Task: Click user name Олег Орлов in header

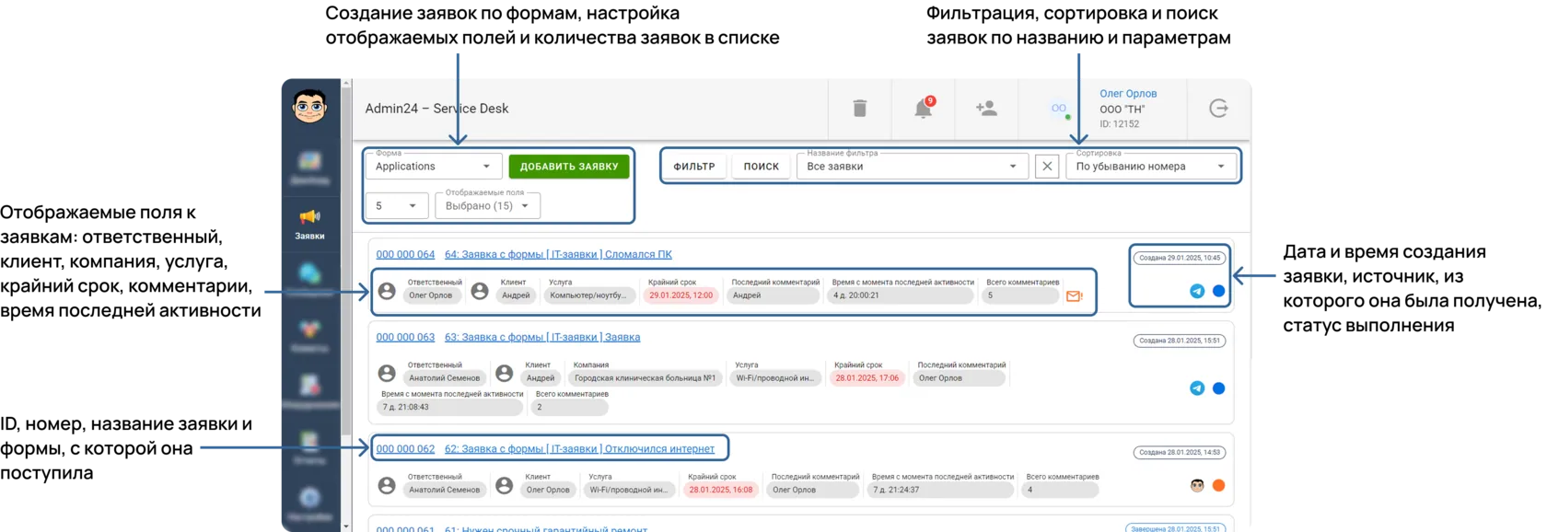Action: tap(1128, 94)
